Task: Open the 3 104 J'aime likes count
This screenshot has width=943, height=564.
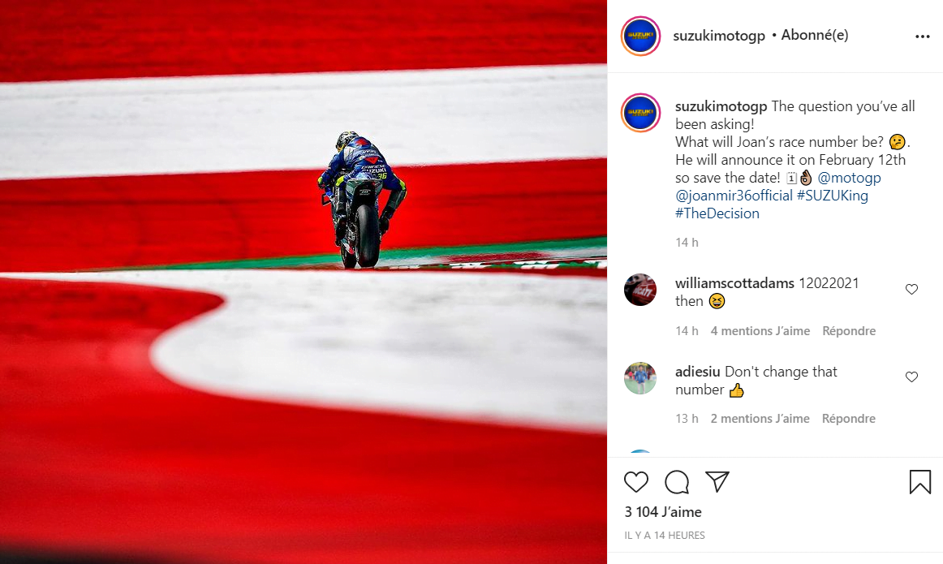Action: (663, 512)
